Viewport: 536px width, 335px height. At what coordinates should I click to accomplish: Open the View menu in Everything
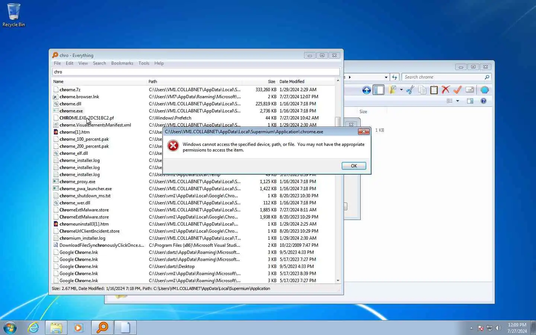(83, 63)
